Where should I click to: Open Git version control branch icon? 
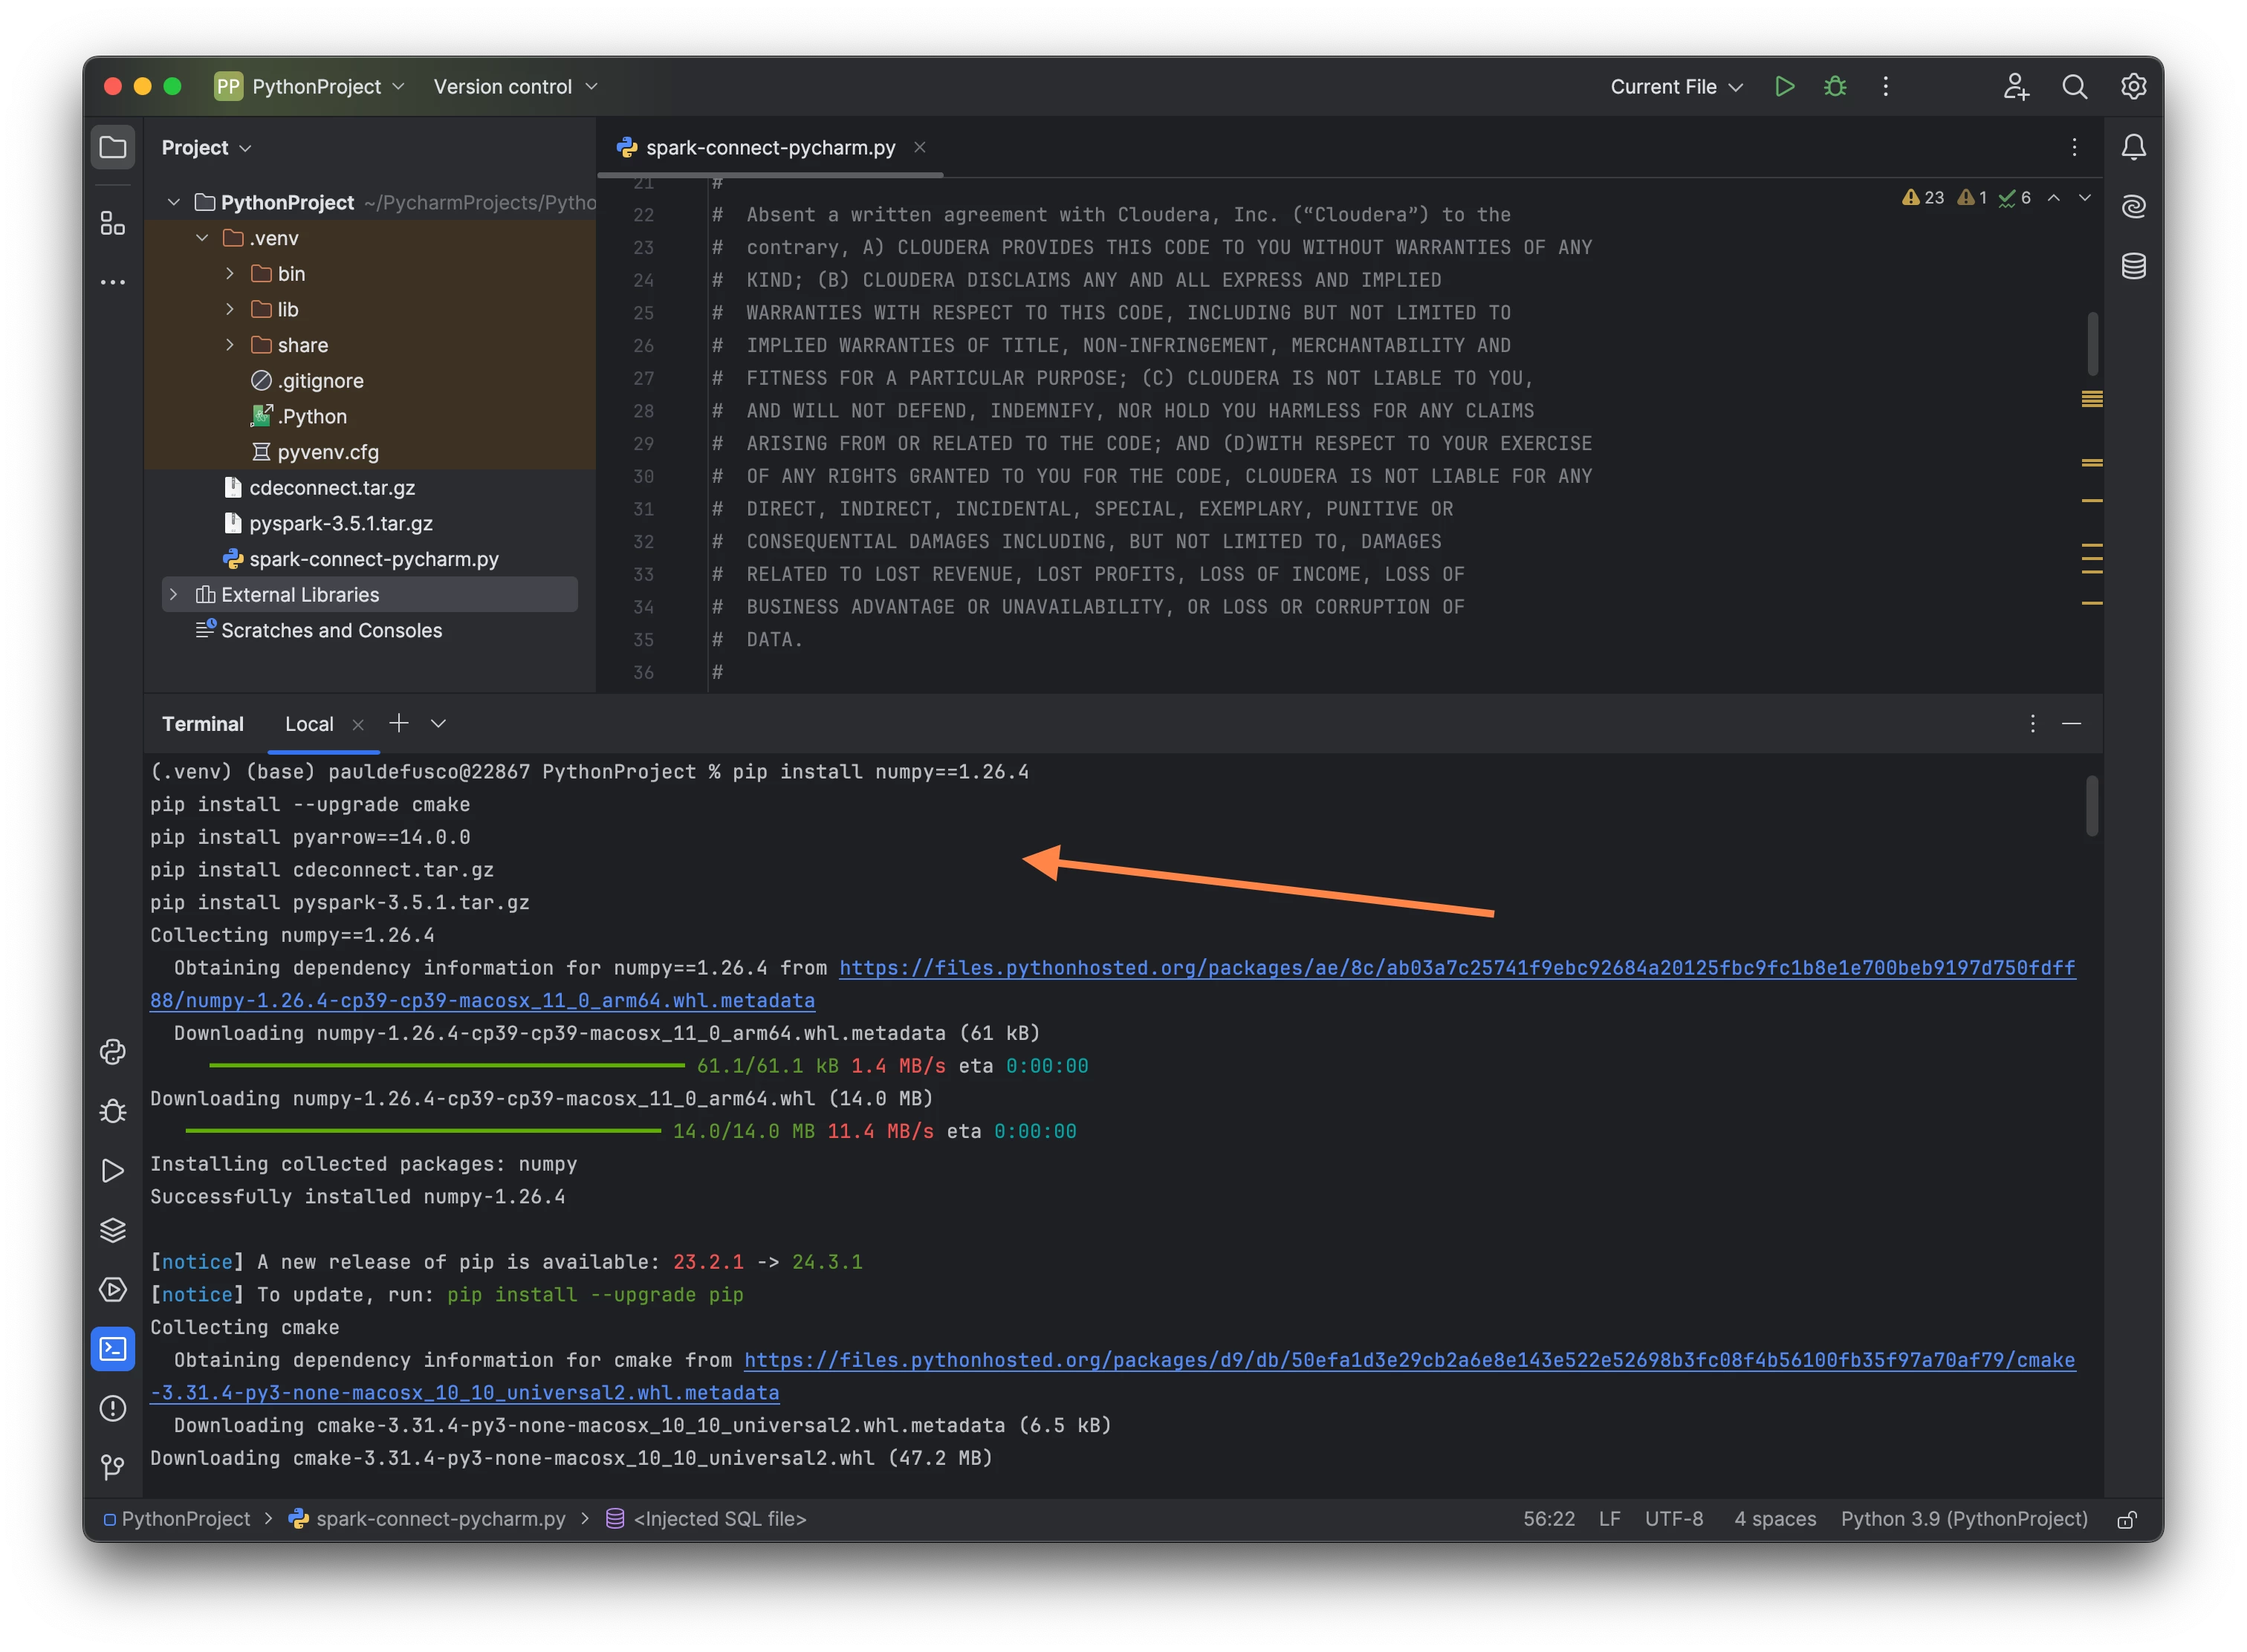[113, 1467]
